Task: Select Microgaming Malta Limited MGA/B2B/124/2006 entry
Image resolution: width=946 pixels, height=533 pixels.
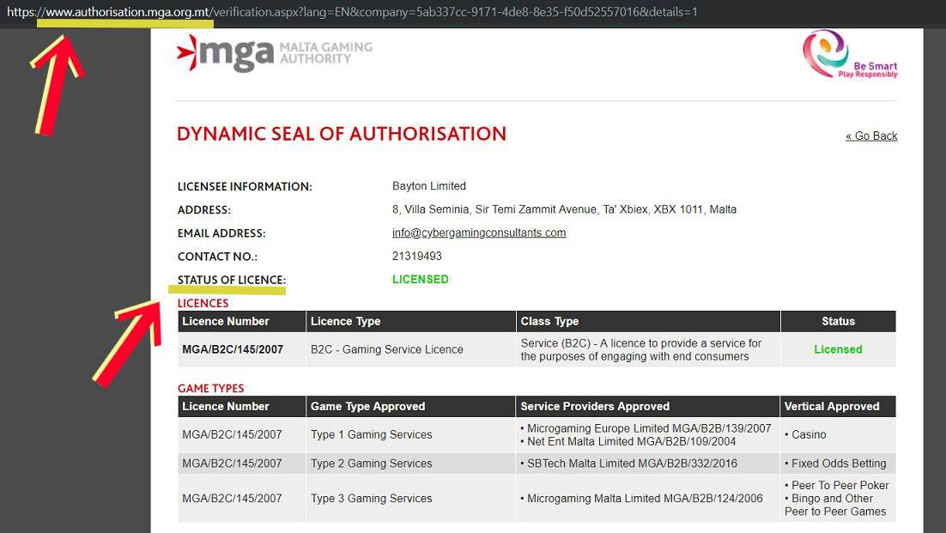Action: pos(642,499)
